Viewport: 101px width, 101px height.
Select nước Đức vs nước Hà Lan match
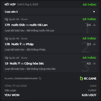click(x=29, y=25)
